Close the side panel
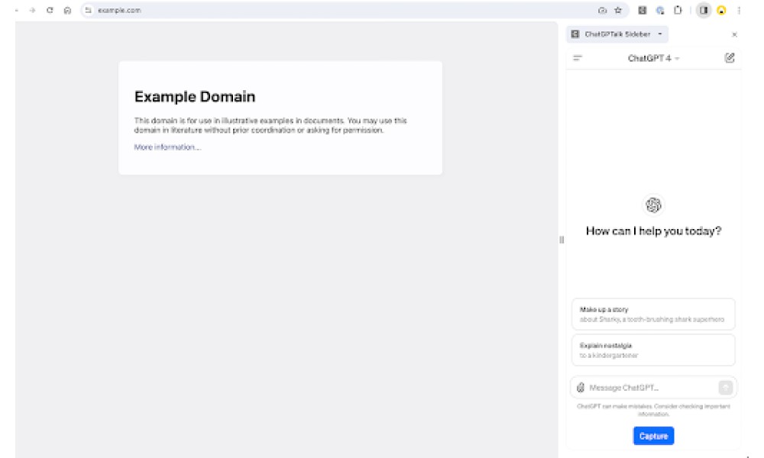764x458 pixels. [x=734, y=34]
